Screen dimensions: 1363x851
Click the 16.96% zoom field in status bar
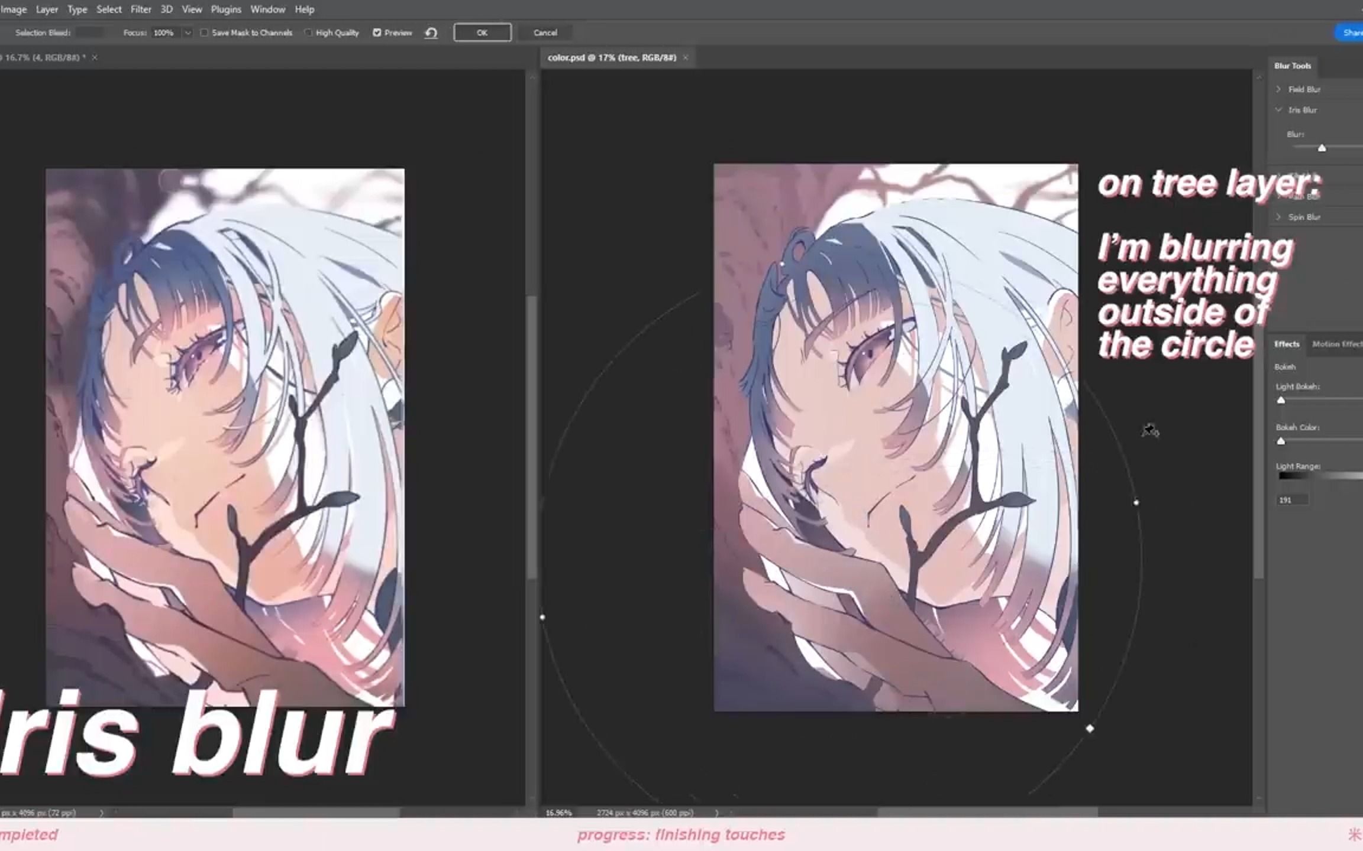[x=558, y=813]
